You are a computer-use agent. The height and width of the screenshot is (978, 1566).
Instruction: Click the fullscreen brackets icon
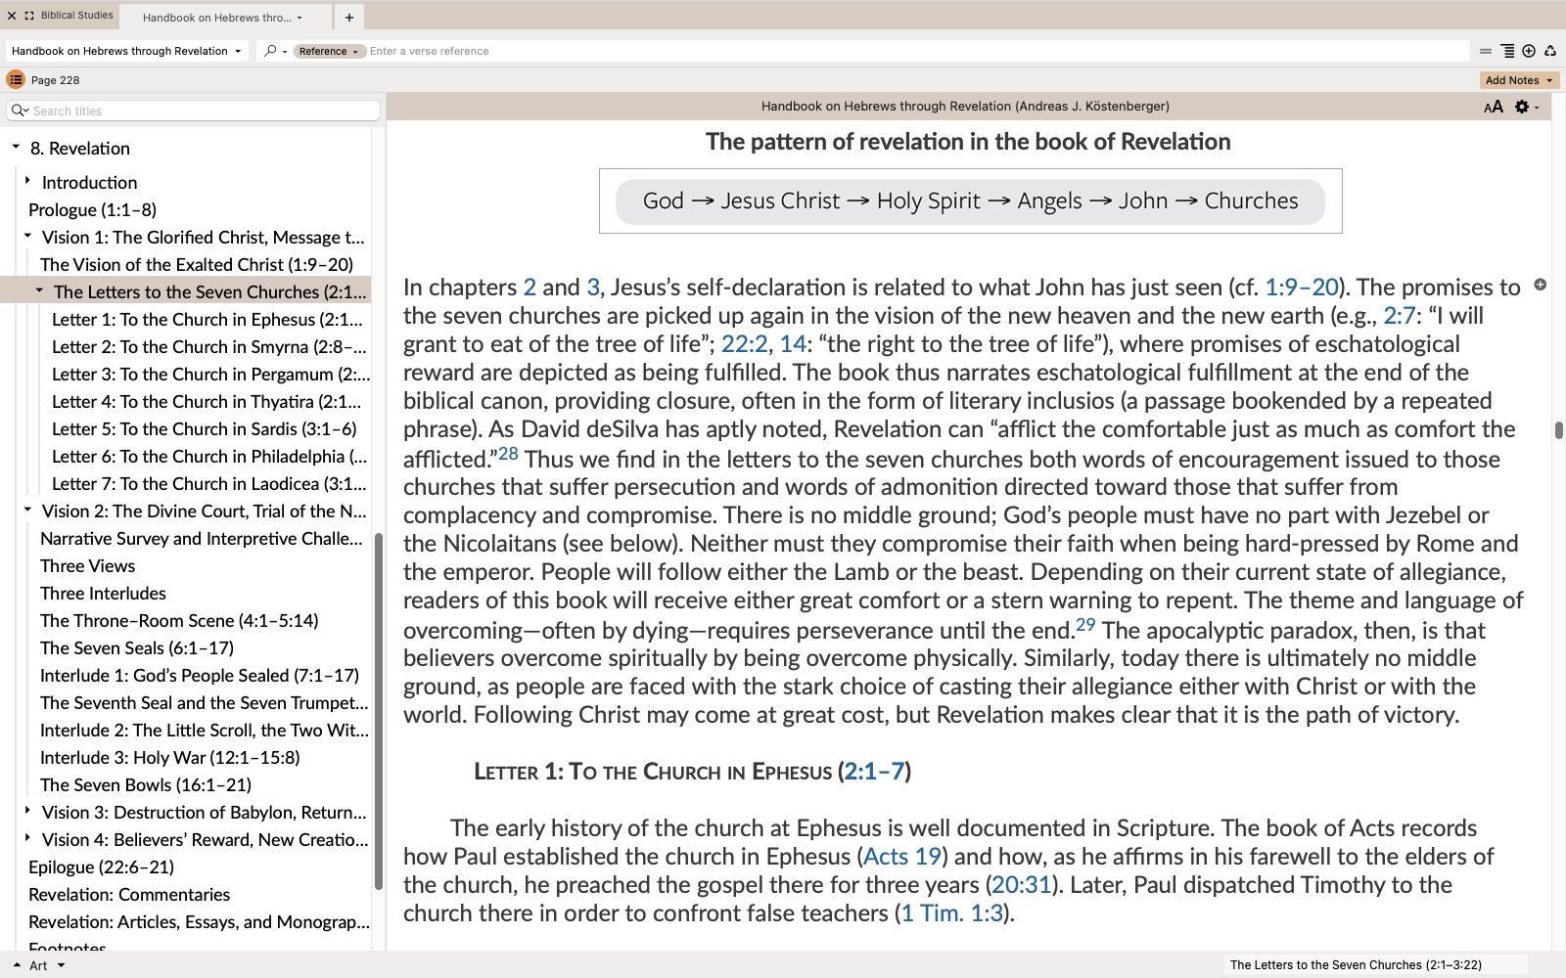[x=29, y=16]
